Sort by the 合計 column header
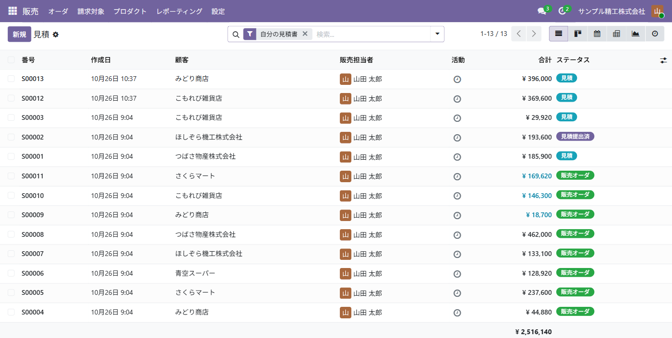 coord(545,60)
